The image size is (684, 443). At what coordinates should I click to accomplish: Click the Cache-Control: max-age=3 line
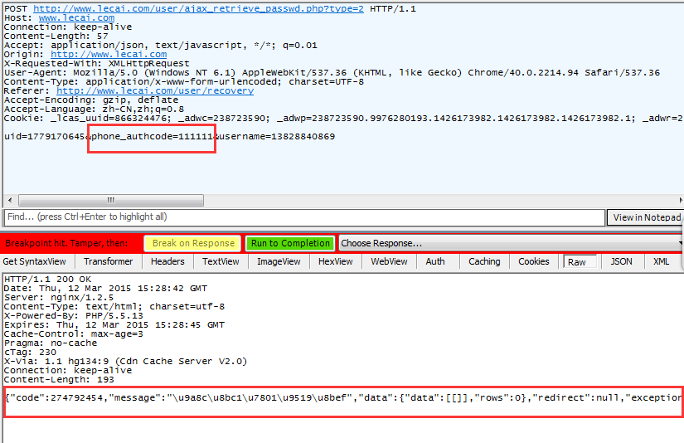[74, 334]
